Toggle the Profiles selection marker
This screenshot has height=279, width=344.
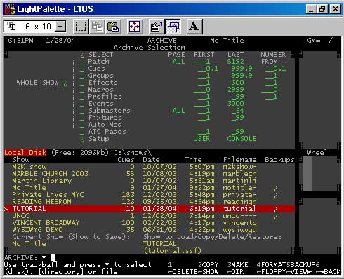tap(81, 97)
